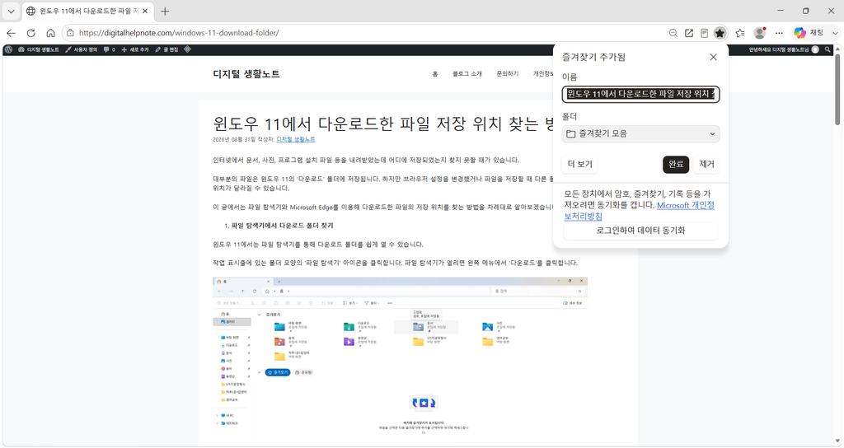This screenshot has height=448, width=844.
Task: Open the 즐겨찾기 모음 folder dropdown
Action: 640,134
